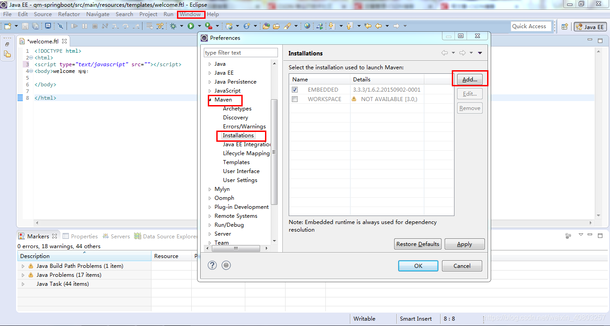The image size is (610, 326).
Task: Click the preferences tree vertical scrollbar
Action: (x=274, y=152)
